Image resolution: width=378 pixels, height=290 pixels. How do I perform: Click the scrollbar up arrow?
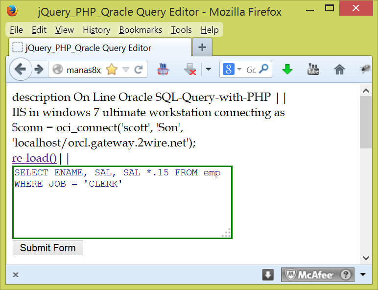[x=366, y=91]
